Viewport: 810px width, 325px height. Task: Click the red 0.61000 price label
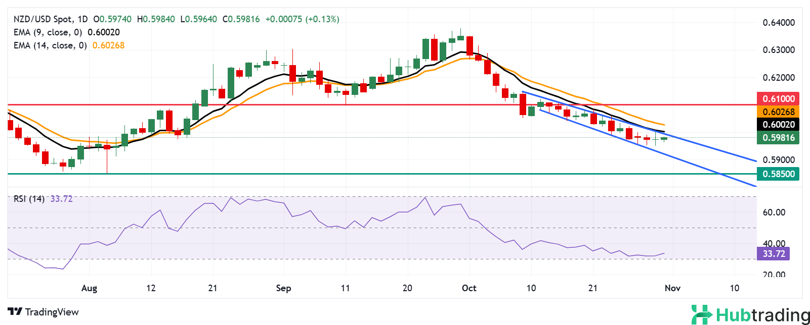[778, 99]
